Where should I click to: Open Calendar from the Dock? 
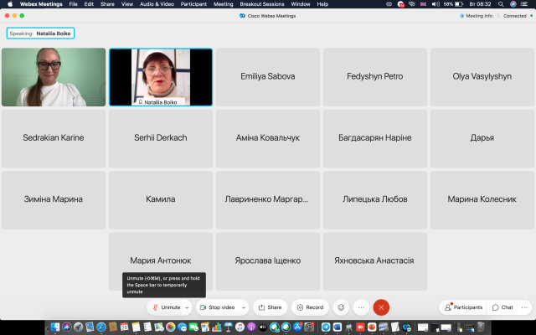[124, 327]
